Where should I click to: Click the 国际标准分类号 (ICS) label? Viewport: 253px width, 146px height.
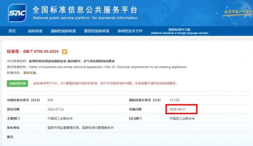[x=145, y=100]
